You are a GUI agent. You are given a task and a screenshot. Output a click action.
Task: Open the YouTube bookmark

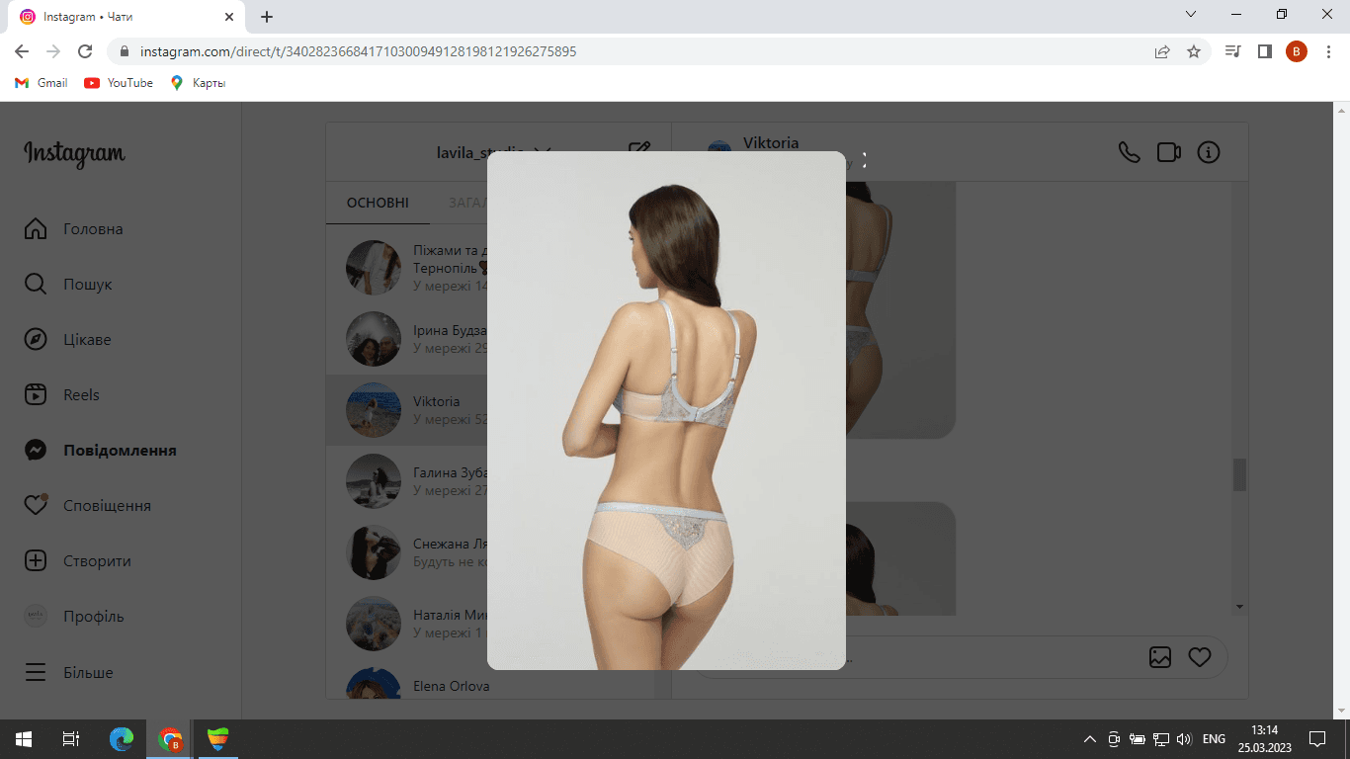click(119, 83)
